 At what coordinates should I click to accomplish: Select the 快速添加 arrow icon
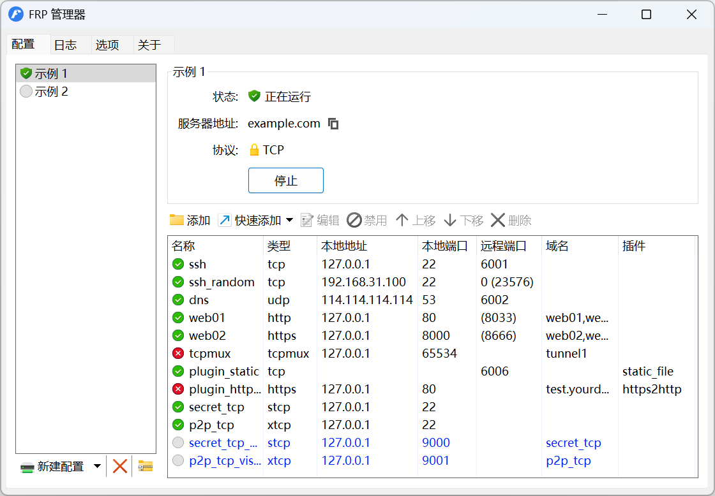click(x=225, y=220)
